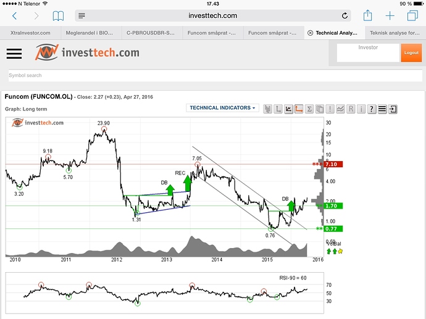This screenshot has width=426, height=319.
Task: Click the export arrow chart icon
Action: pos(393,109)
